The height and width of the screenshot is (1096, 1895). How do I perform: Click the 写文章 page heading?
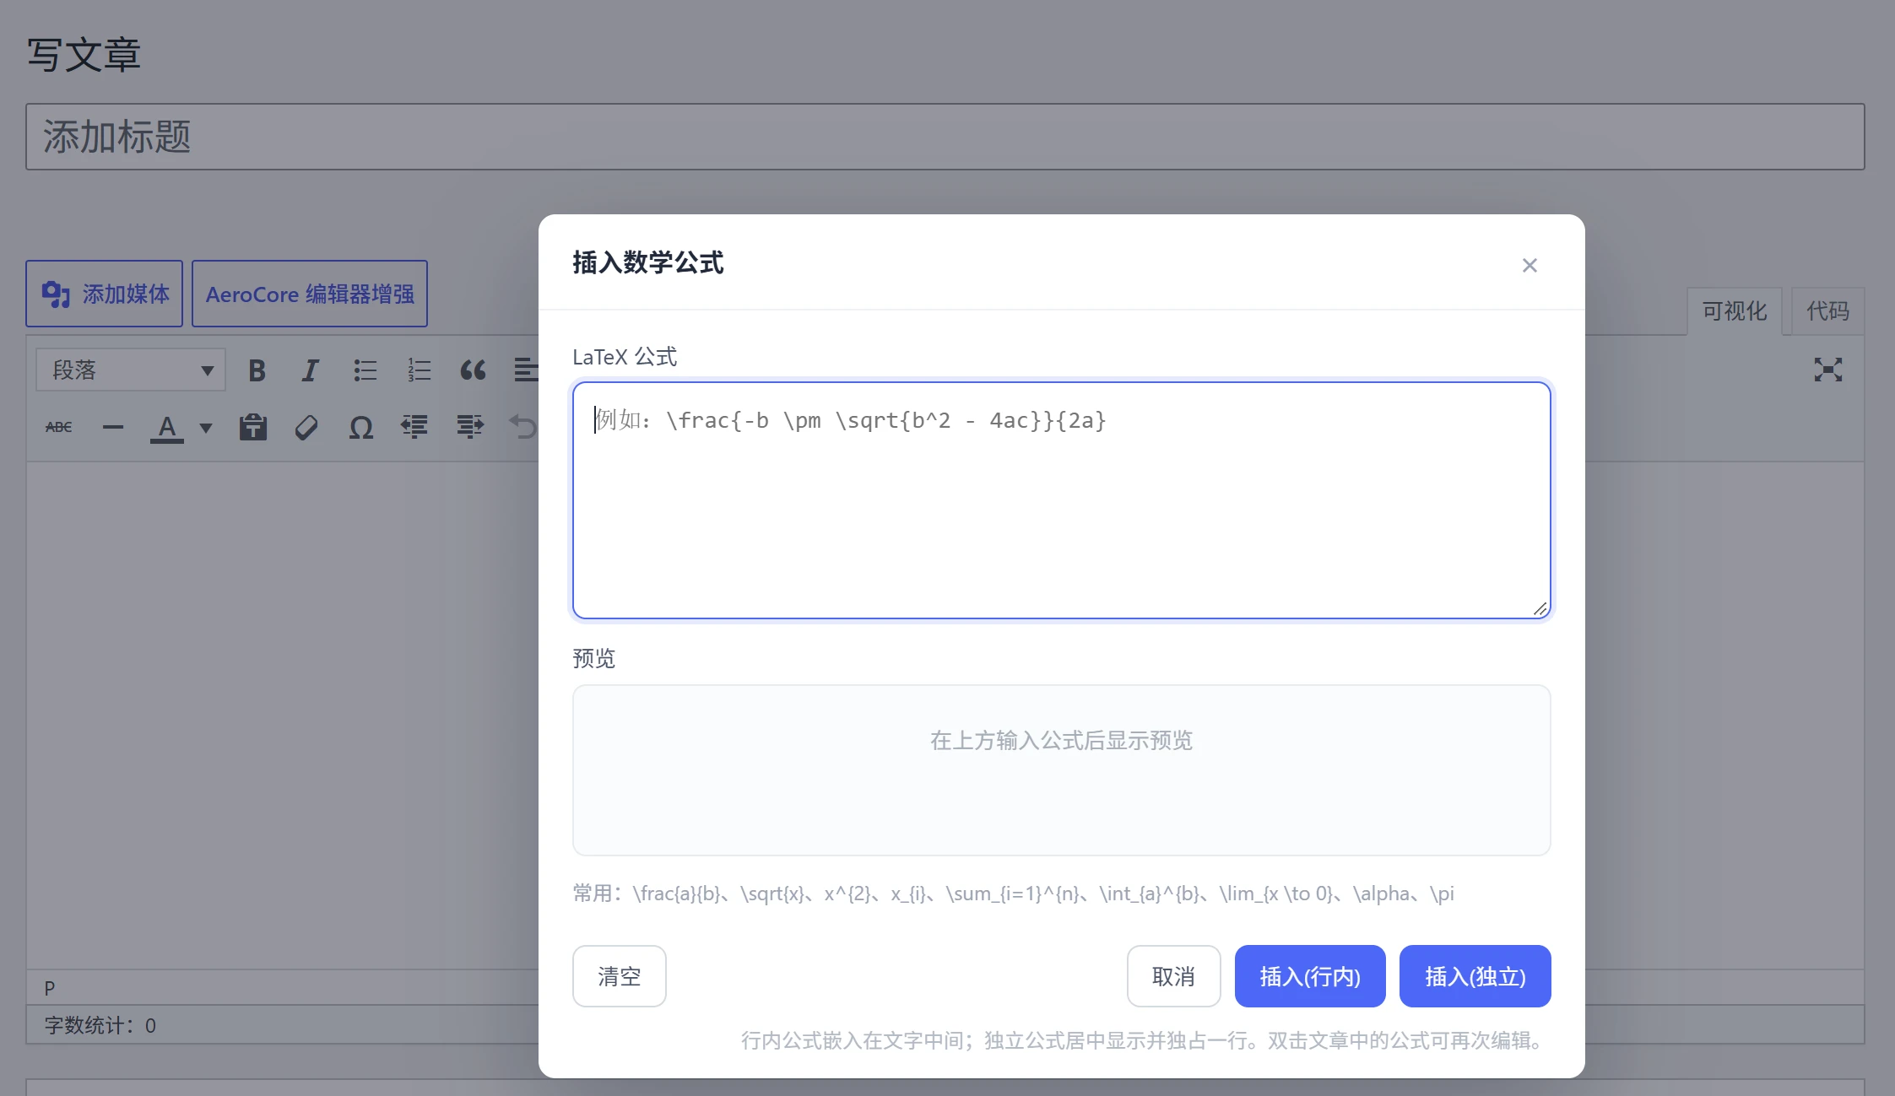point(84,56)
